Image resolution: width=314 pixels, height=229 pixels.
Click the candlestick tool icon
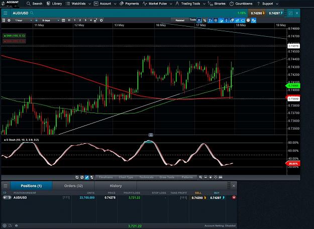coord(227,20)
